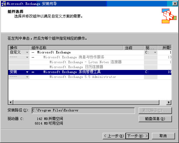
Task: Open the 安装 action dropdown for 系统管理工具
Action: pyautogui.click(x=27, y=72)
